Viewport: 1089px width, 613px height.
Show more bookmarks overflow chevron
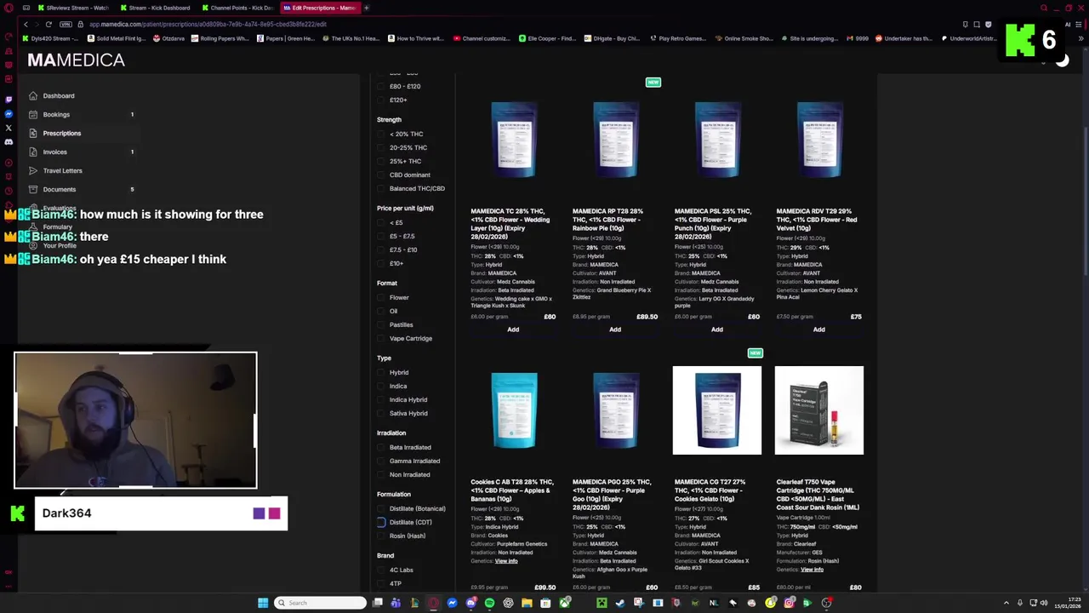click(1081, 38)
